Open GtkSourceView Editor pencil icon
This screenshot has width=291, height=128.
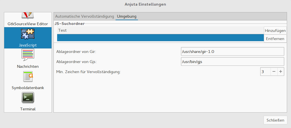(28, 16)
